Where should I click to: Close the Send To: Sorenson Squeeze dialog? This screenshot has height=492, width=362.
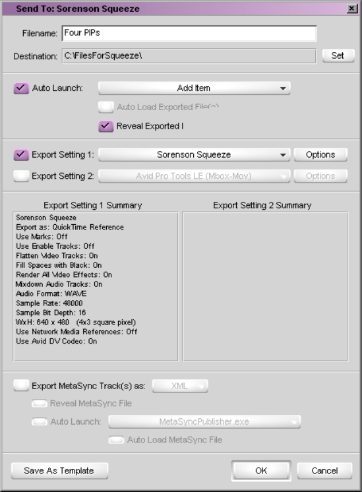[x=352, y=9]
